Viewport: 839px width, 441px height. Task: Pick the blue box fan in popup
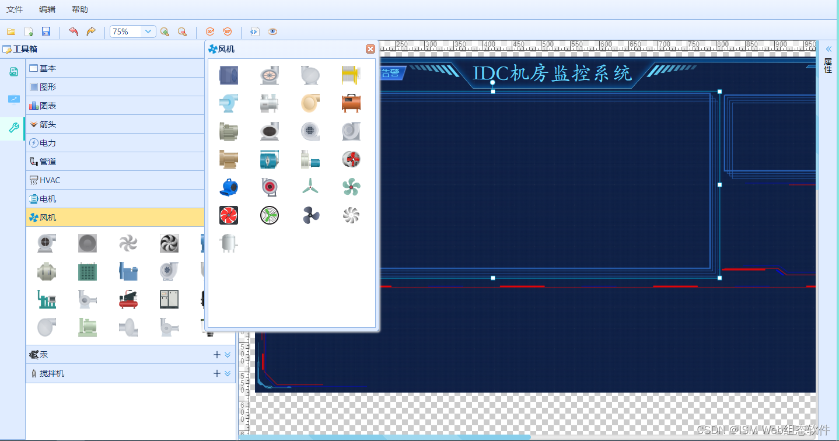pyautogui.click(x=229, y=75)
